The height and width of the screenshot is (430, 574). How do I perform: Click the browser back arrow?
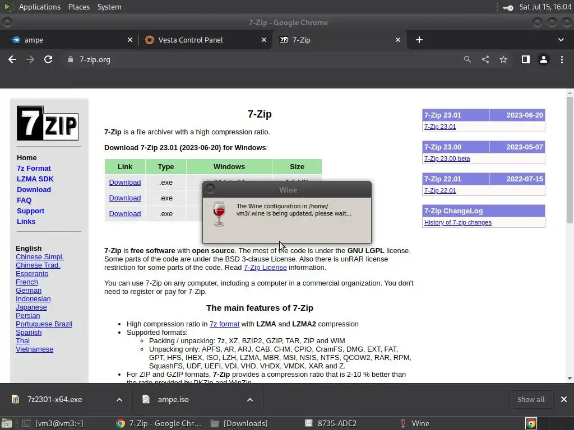click(x=12, y=59)
